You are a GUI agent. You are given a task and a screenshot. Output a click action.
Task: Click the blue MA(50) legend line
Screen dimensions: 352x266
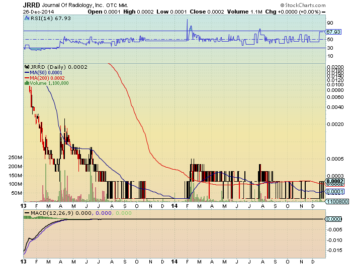(x=27, y=73)
